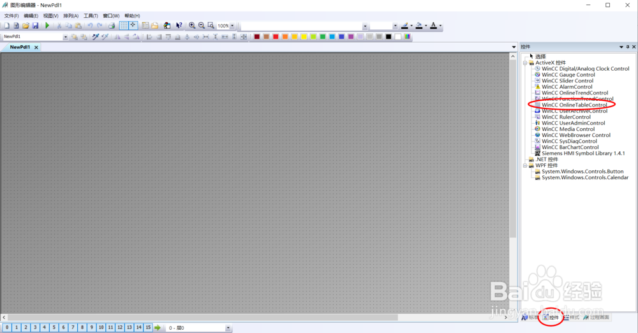Collapse the ActiveX 控件 tree node
This screenshot has width=638, height=333.
tap(525, 63)
